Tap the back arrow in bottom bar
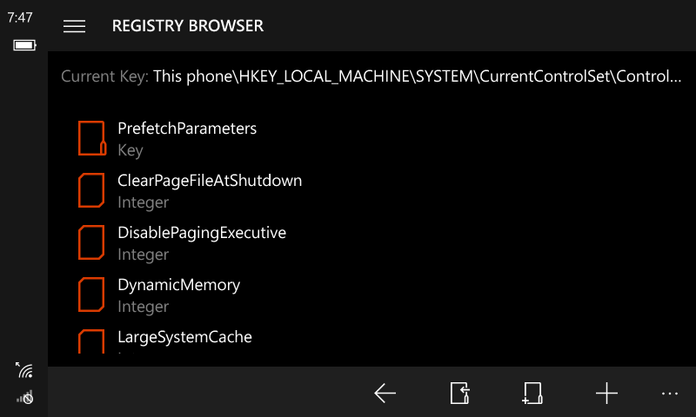The height and width of the screenshot is (417, 696). (385, 394)
